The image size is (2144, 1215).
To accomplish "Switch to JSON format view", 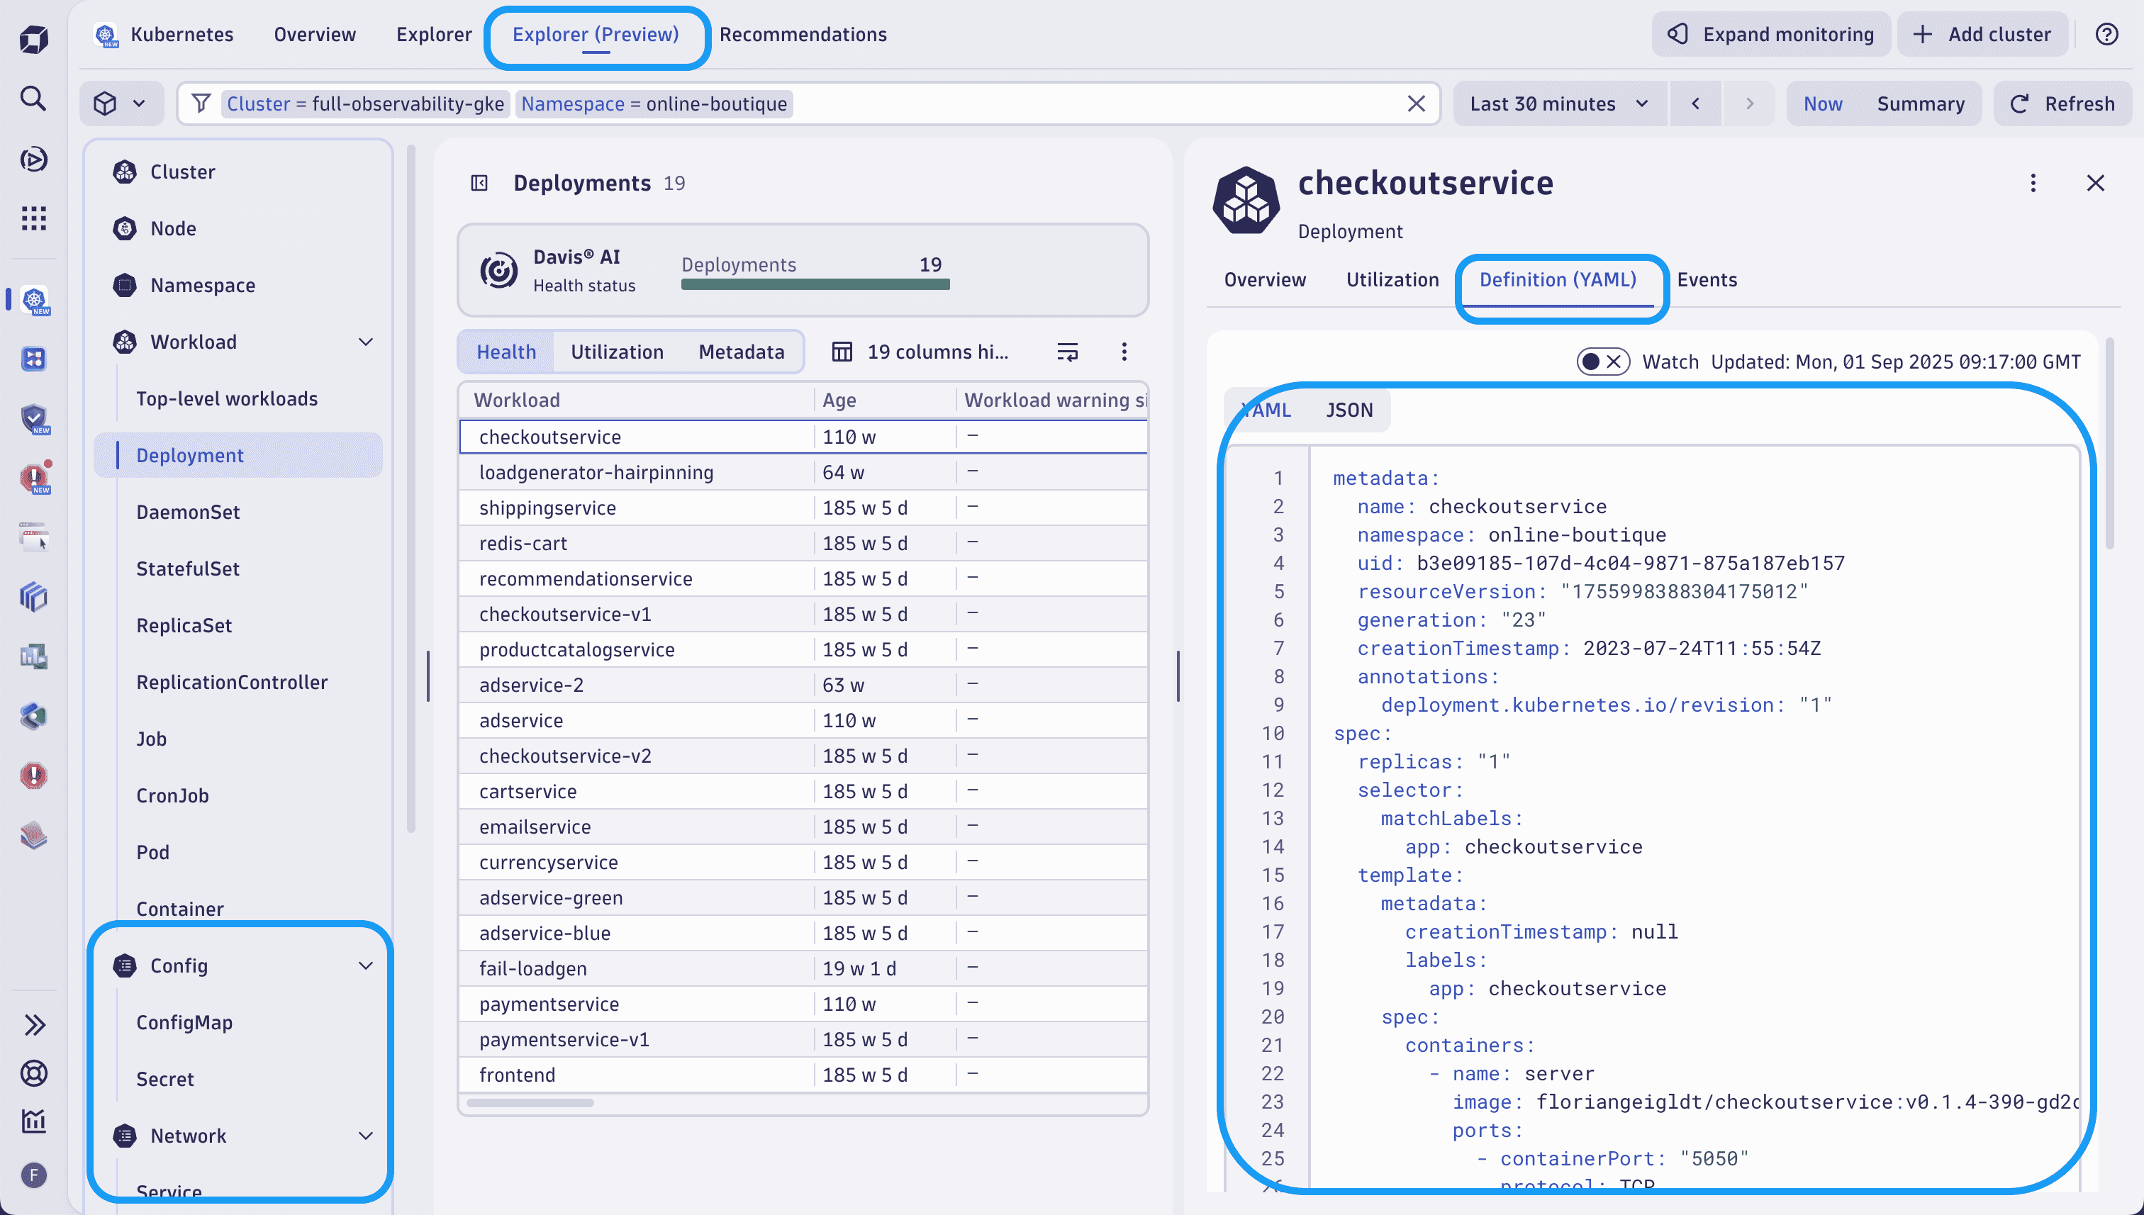I will click(x=1349, y=410).
